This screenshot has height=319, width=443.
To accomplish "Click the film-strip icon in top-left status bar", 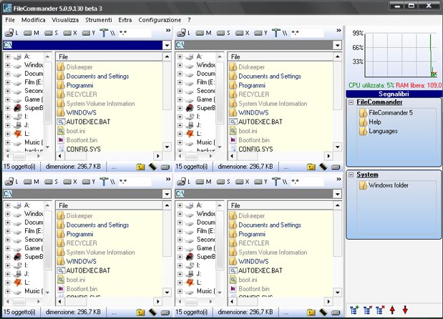I will (153, 167).
